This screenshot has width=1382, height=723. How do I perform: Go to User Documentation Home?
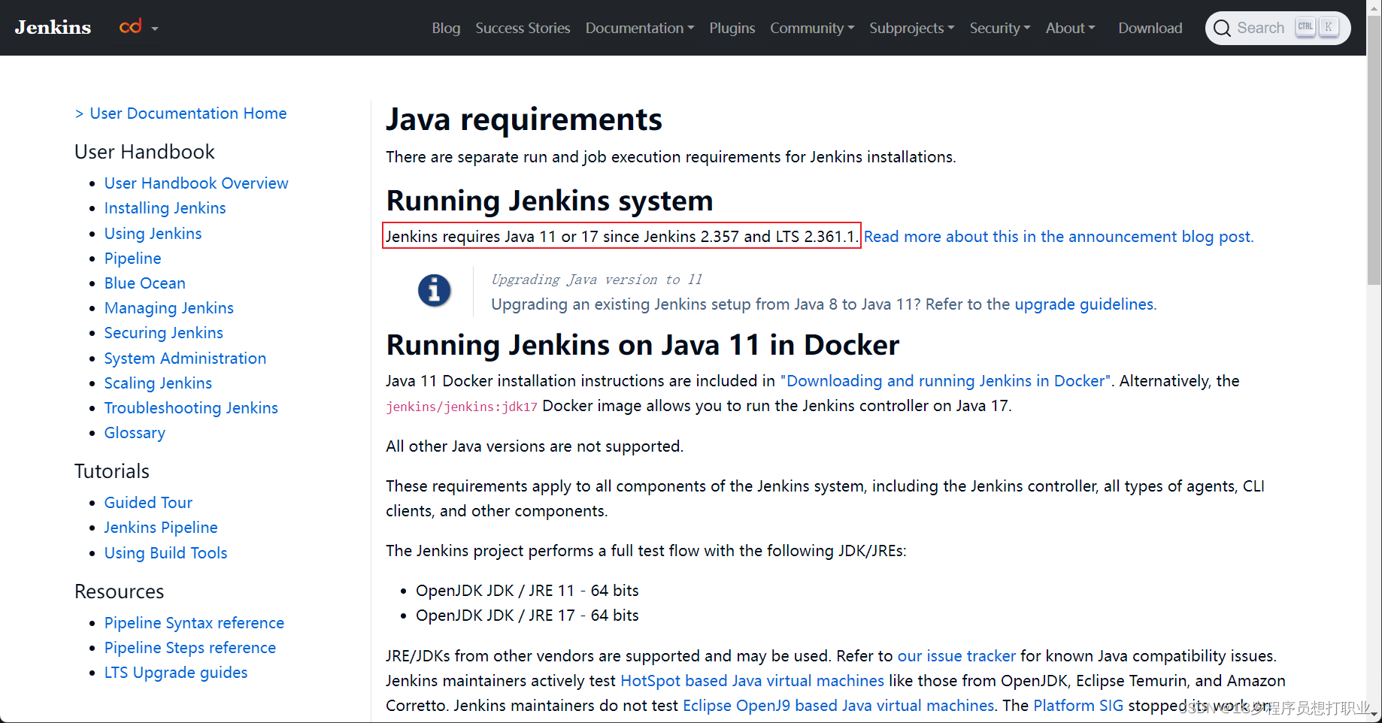tap(188, 113)
